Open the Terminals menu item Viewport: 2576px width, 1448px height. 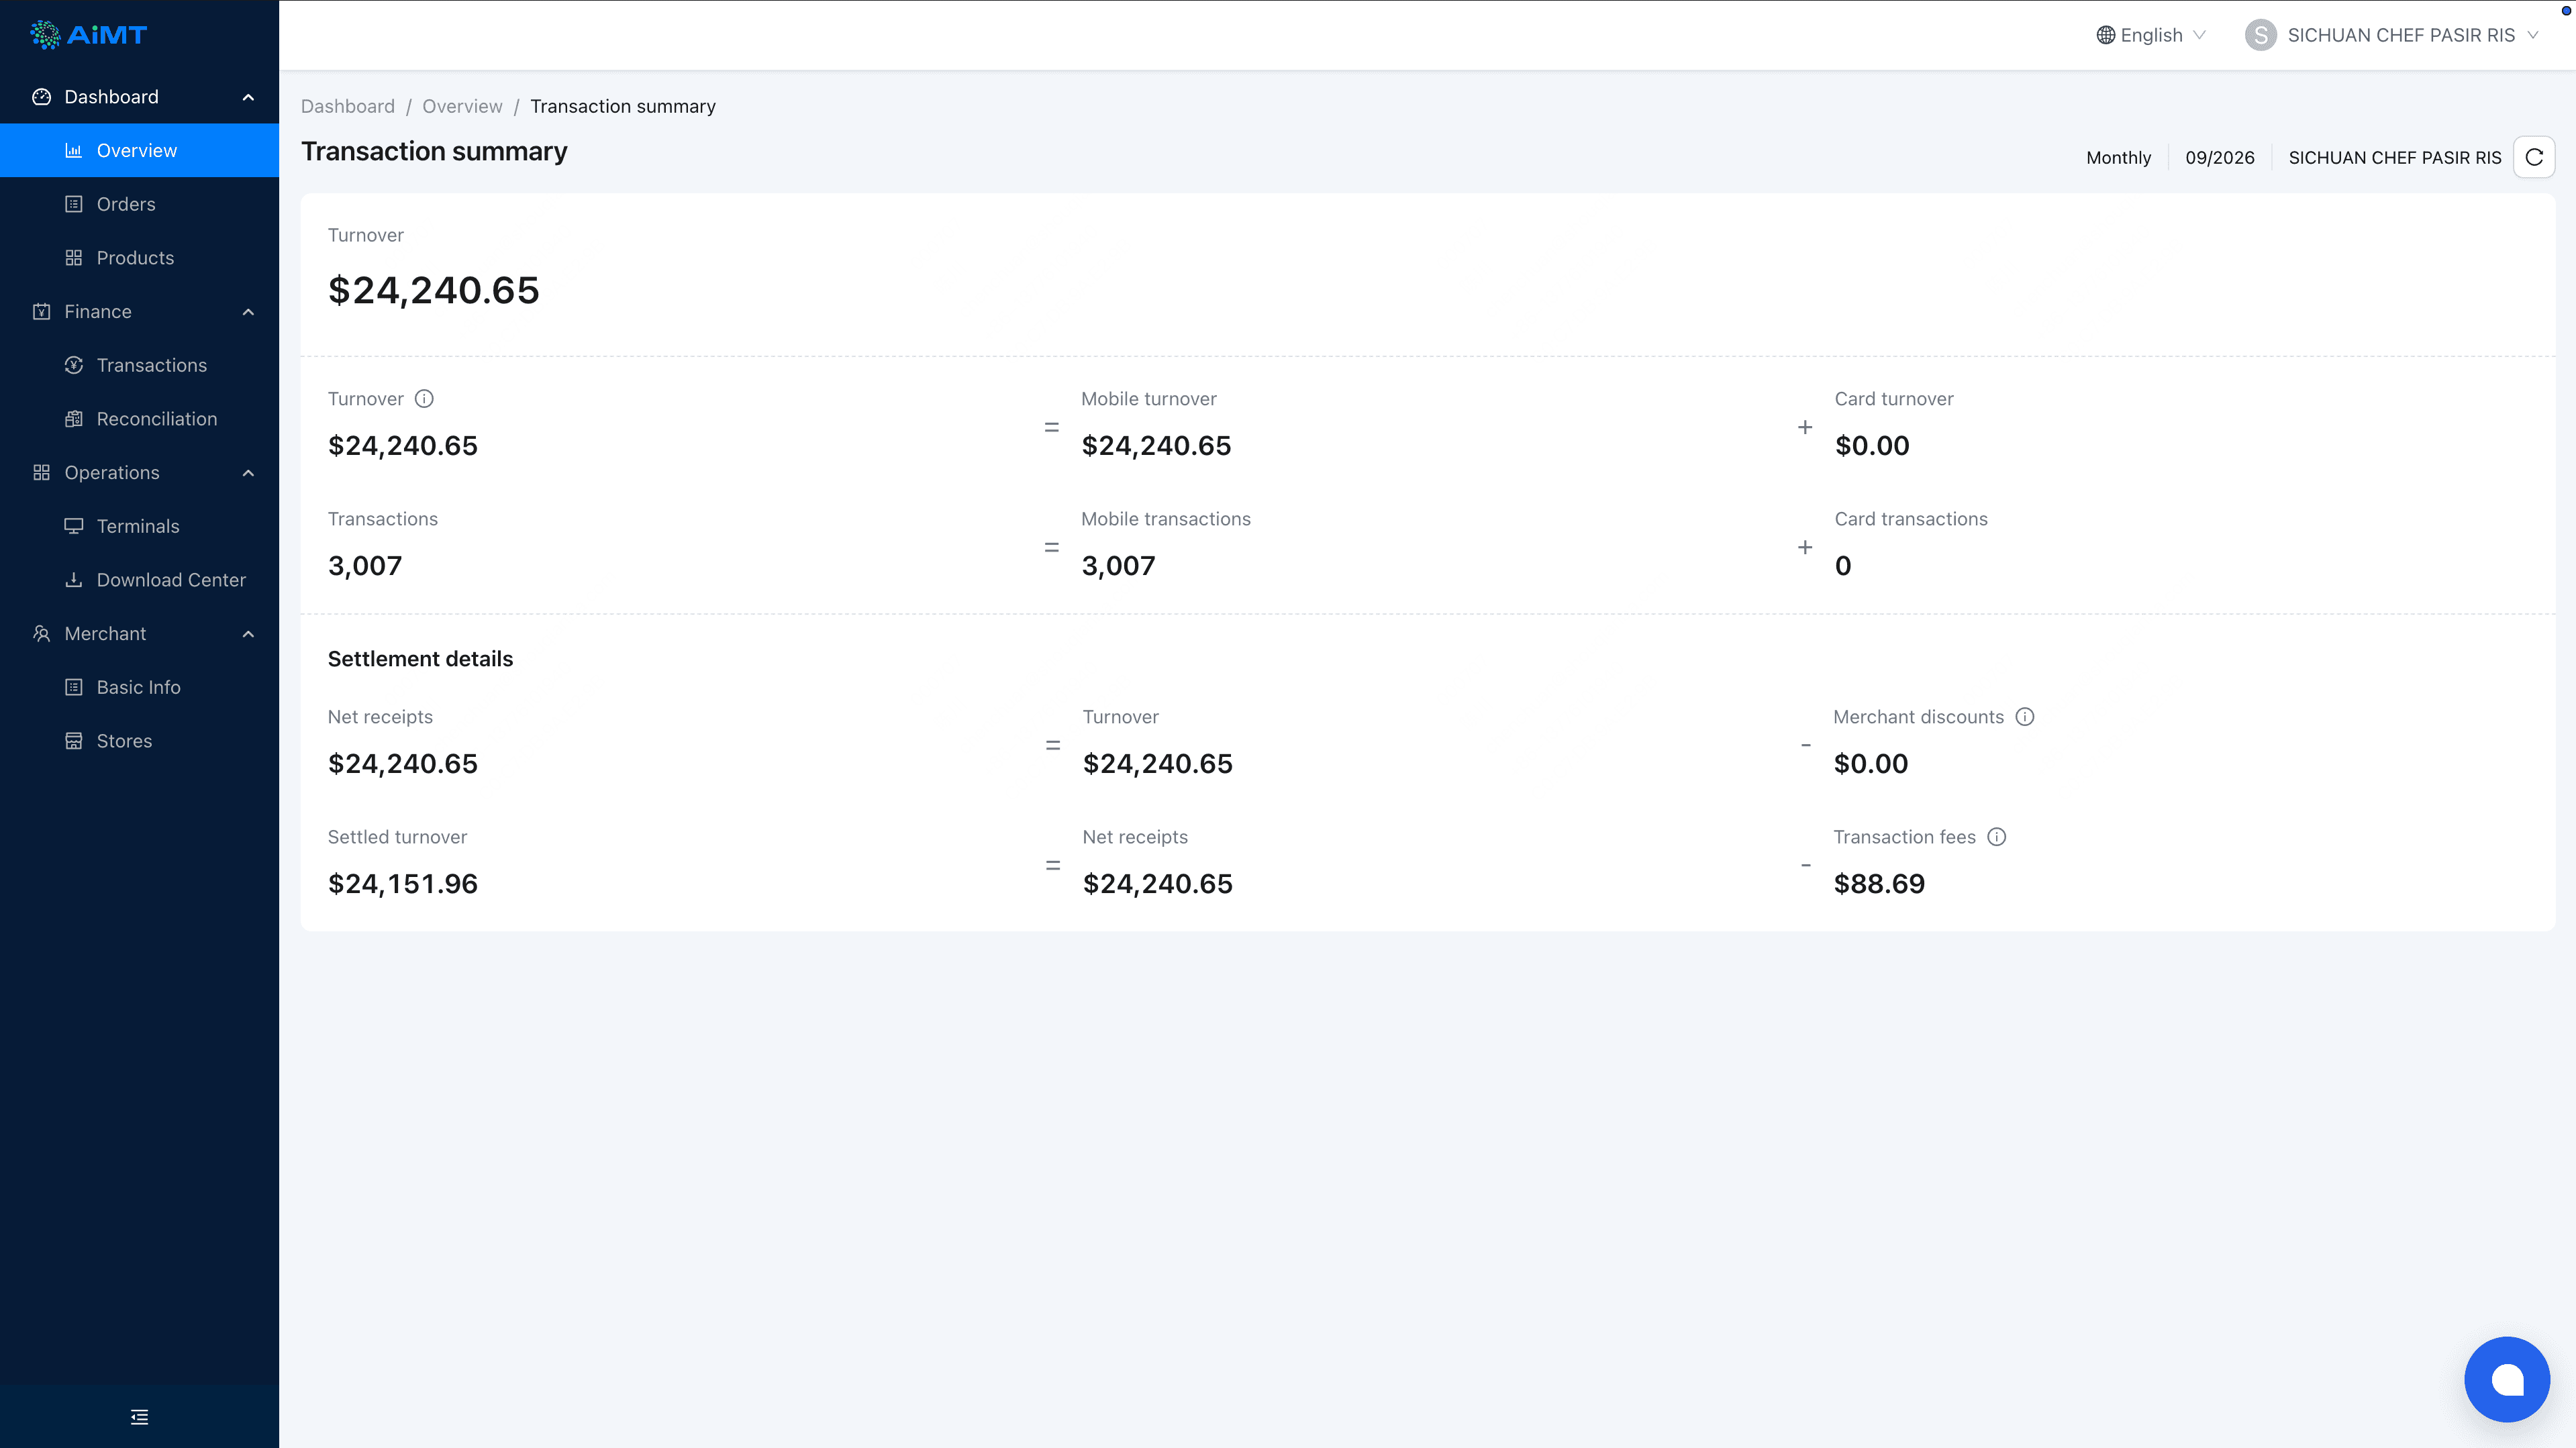click(x=139, y=526)
